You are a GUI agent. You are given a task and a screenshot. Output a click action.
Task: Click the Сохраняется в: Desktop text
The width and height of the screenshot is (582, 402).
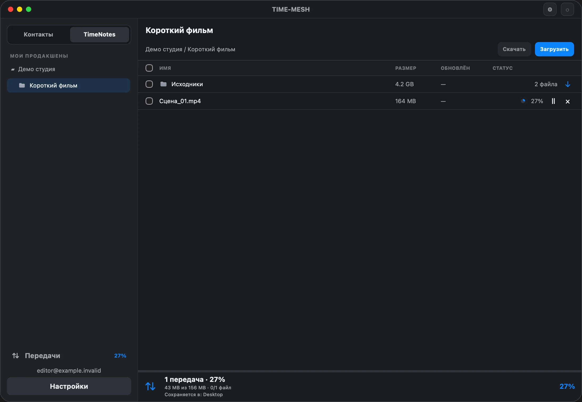pyautogui.click(x=194, y=395)
